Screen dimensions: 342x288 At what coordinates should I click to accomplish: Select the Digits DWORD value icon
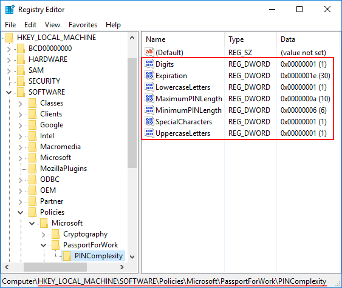(149, 64)
